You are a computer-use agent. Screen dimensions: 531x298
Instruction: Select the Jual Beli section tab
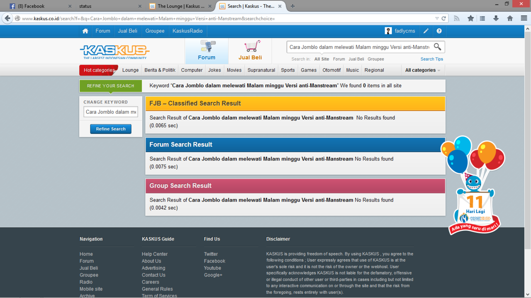(250, 51)
